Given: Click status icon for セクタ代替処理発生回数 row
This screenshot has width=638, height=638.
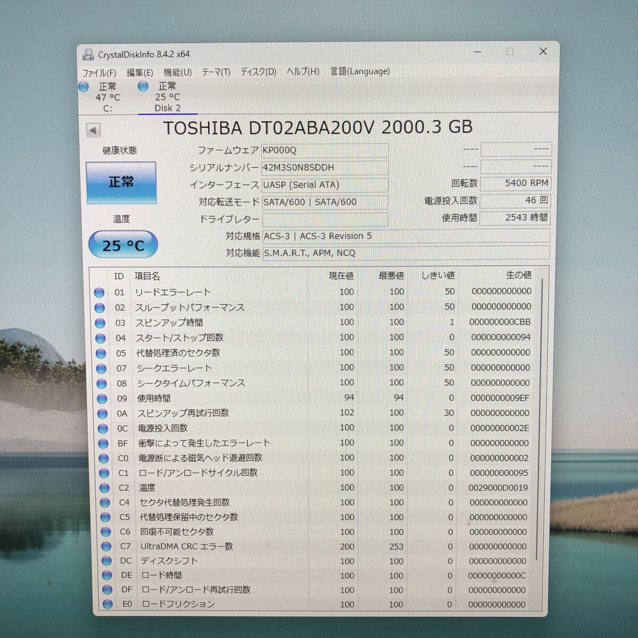Looking at the screenshot, I should [x=106, y=503].
